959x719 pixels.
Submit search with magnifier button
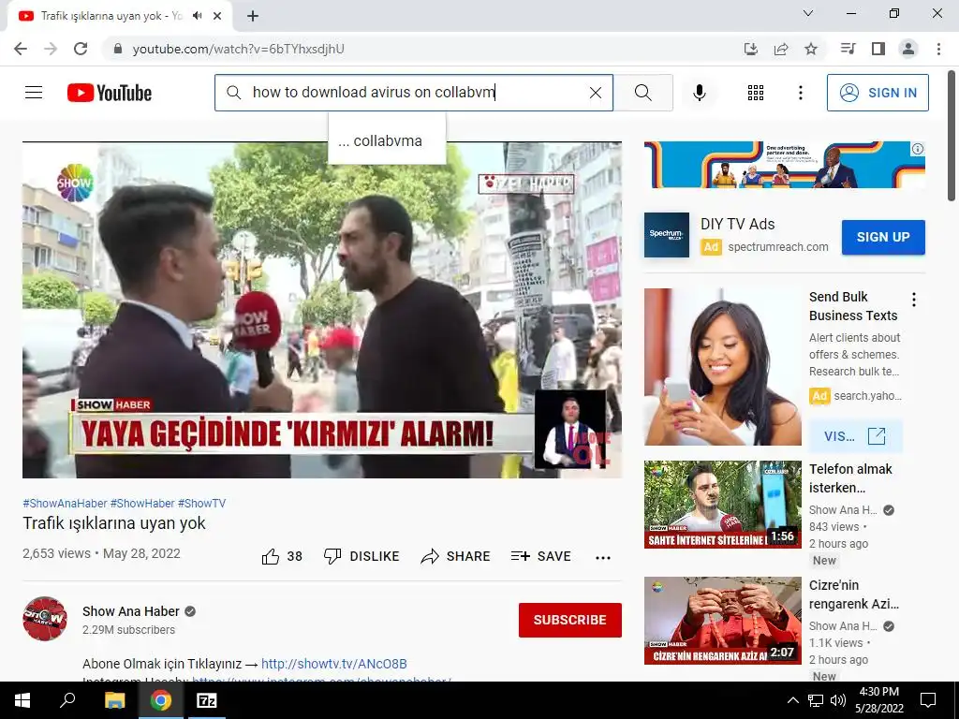pos(642,93)
